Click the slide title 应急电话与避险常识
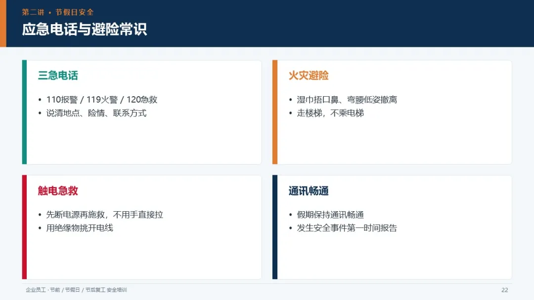 85,29
